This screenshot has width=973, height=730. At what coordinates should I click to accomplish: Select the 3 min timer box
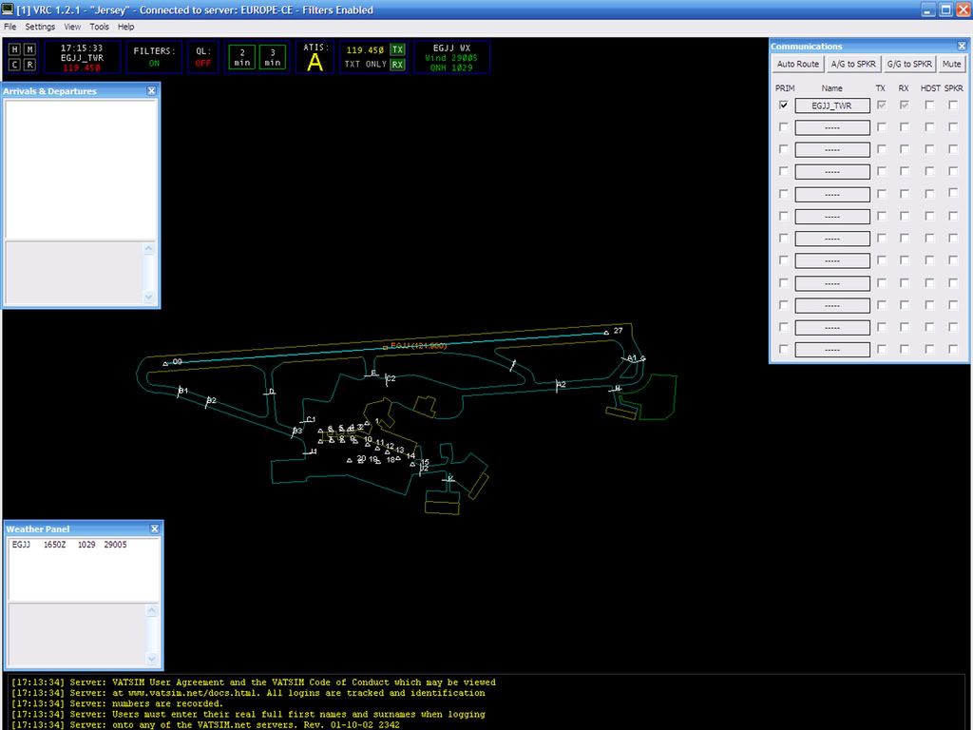pyautogui.click(x=273, y=57)
